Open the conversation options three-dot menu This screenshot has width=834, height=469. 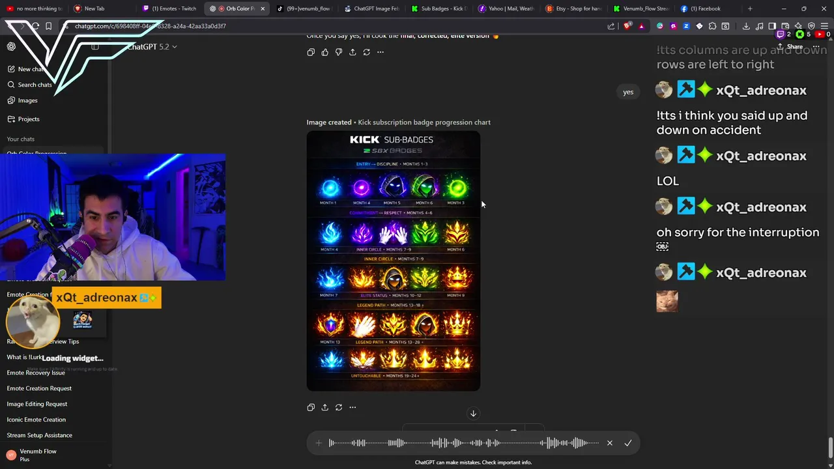[x=816, y=47]
